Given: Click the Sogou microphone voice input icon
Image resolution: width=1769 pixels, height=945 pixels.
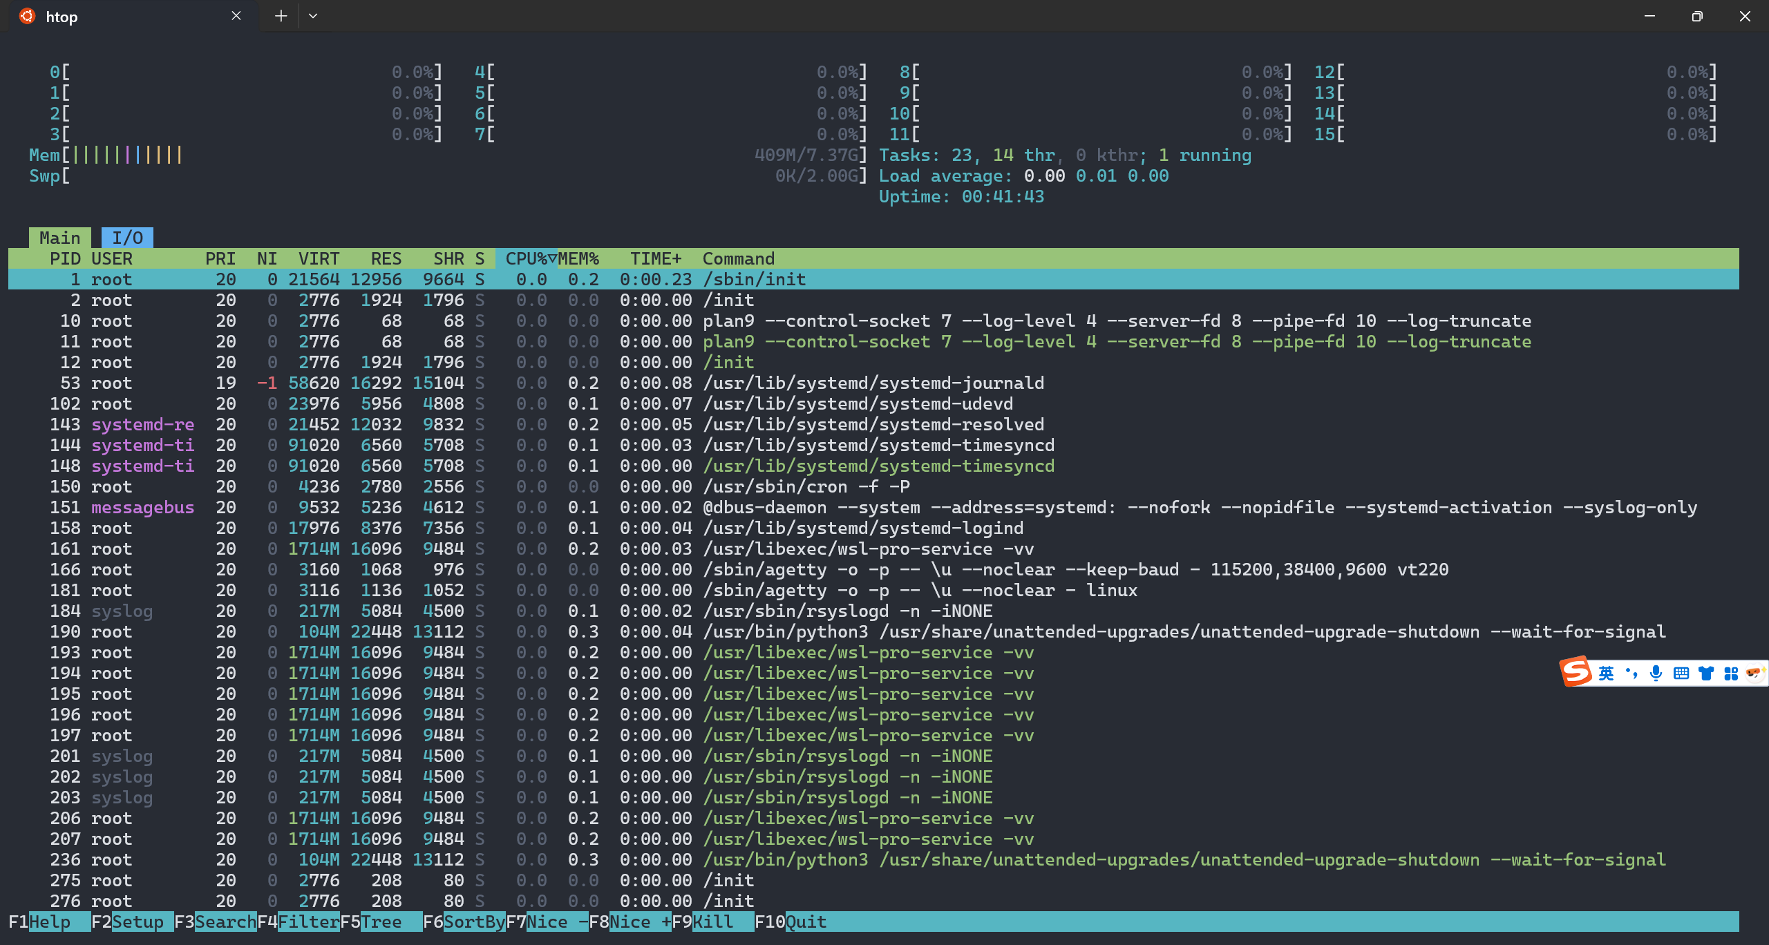Looking at the screenshot, I should pyautogui.click(x=1656, y=674).
